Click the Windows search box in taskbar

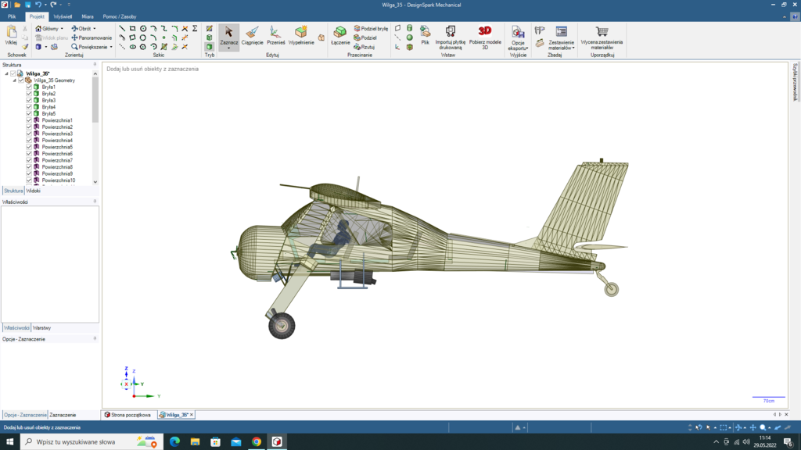click(x=76, y=441)
